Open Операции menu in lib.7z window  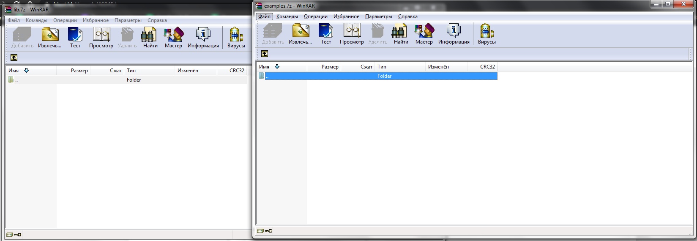(x=65, y=20)
